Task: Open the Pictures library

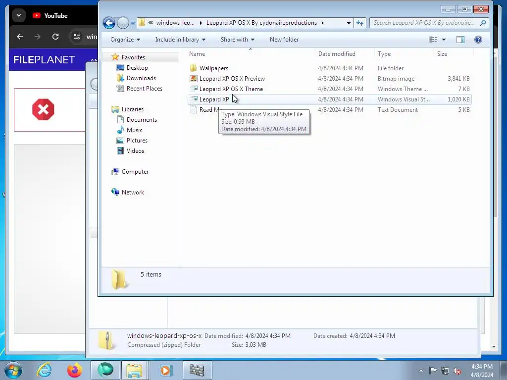Action: click(x=137, y=140)
